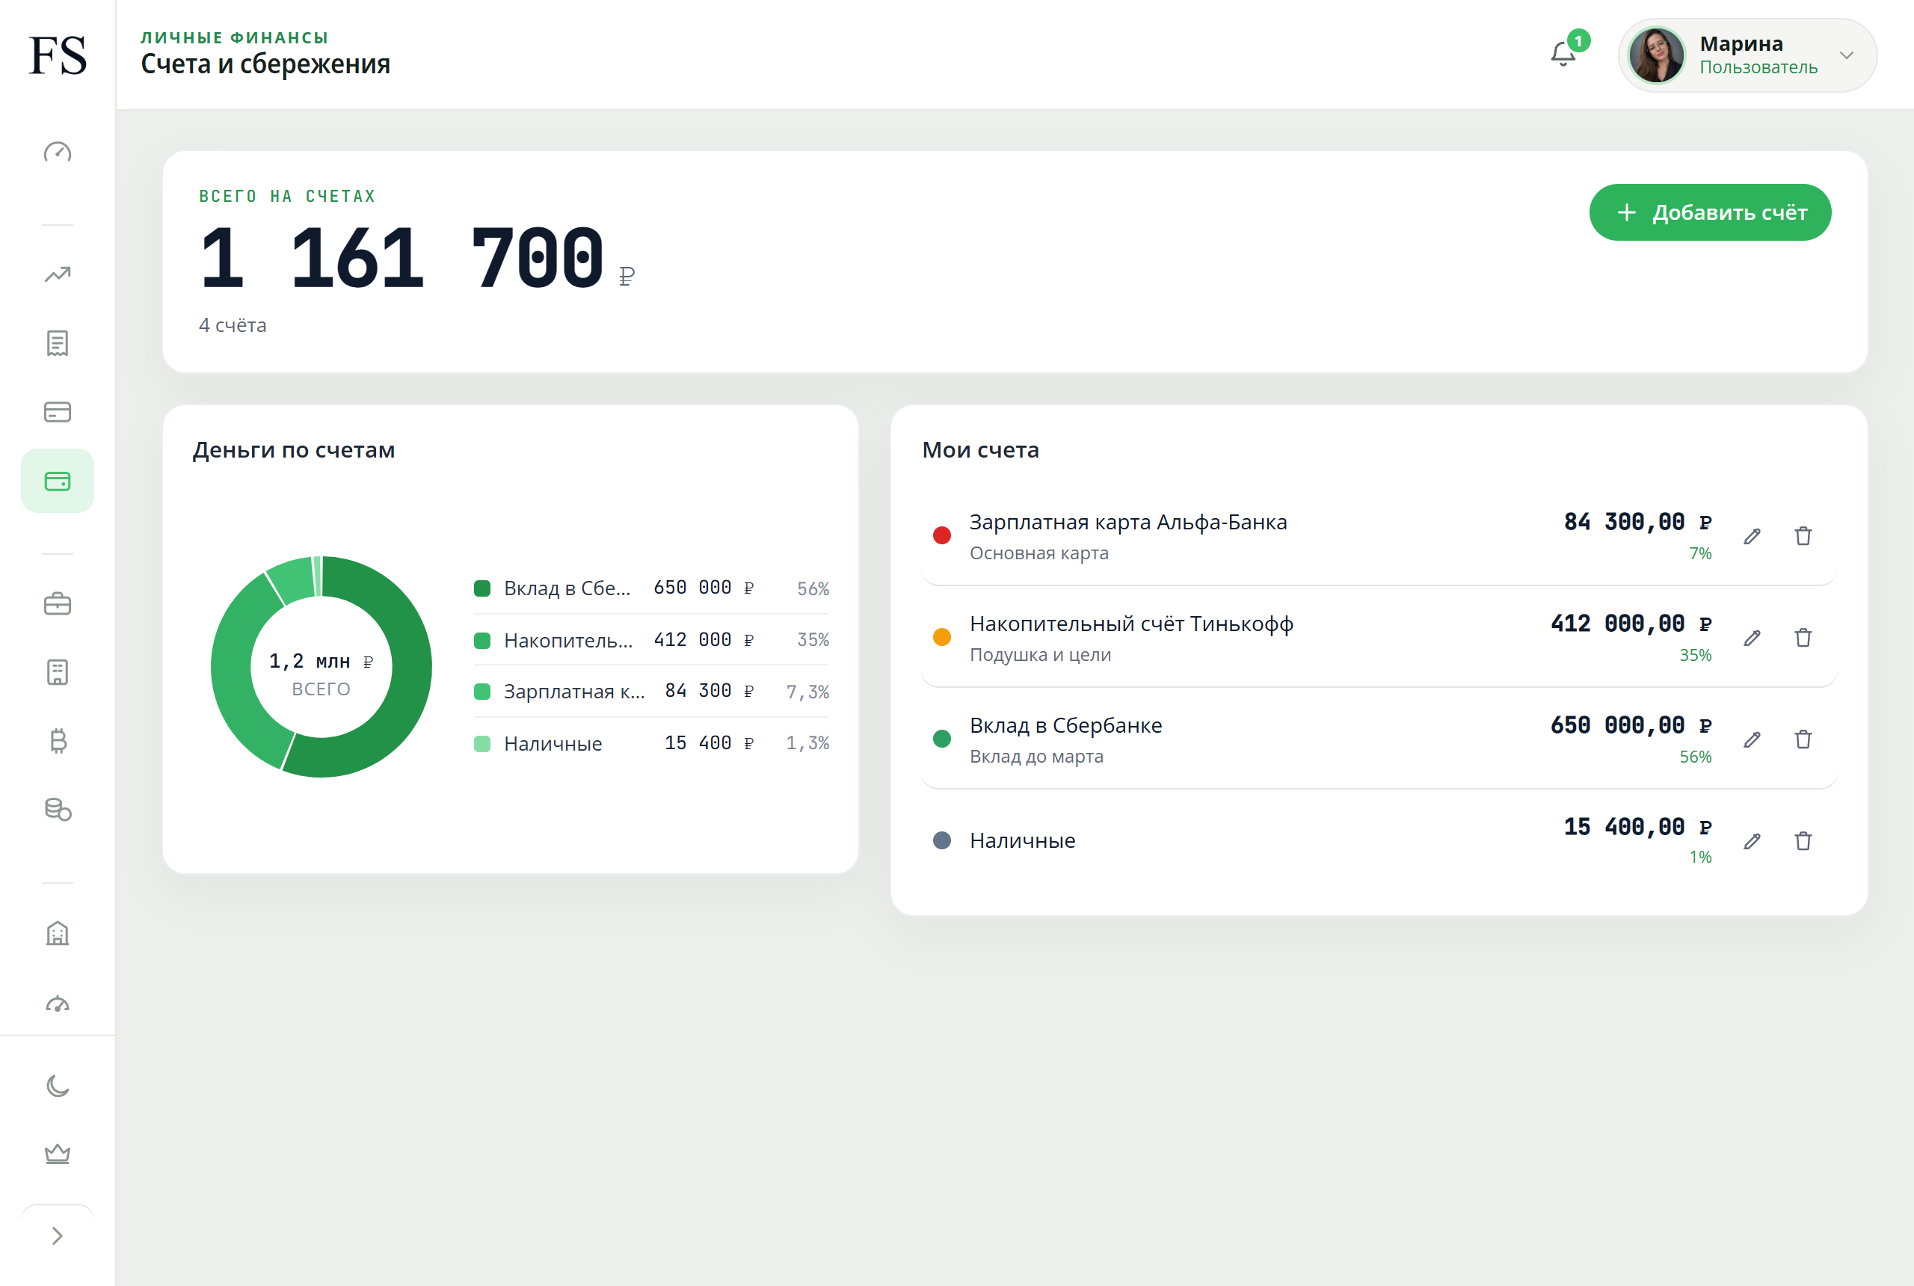Select Зарплатная к... legend row

pyautogui.click(x=652, y=692)
